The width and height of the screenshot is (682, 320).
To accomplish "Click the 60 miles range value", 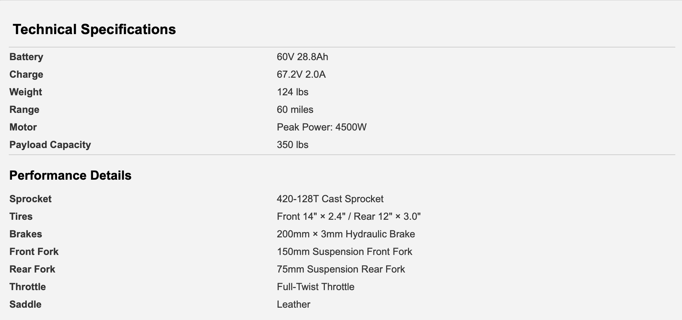I will click(295, 109).
